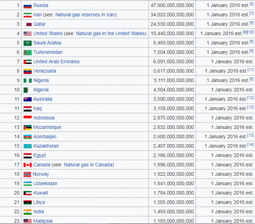Click citation reference 13 in Azerbaijan row
The height and width of the screenshot is (224, 255).
(250, 135)
